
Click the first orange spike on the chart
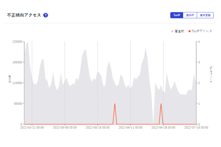(115, 104)
